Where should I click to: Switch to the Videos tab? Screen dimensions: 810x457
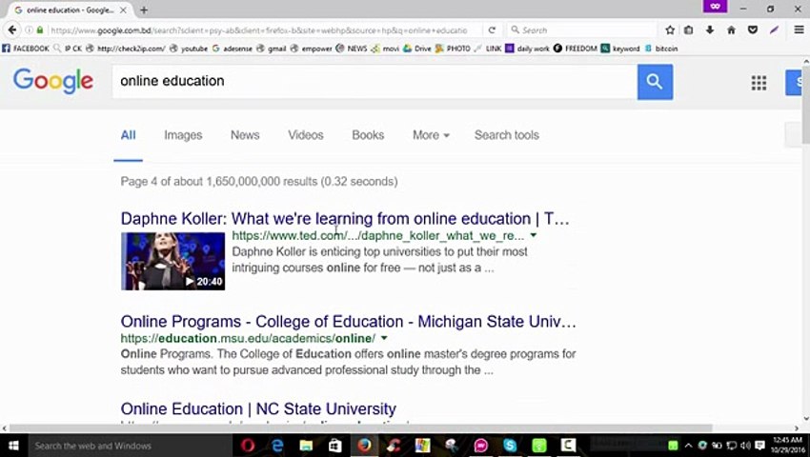pyautogui.click(x=305, y=135)
